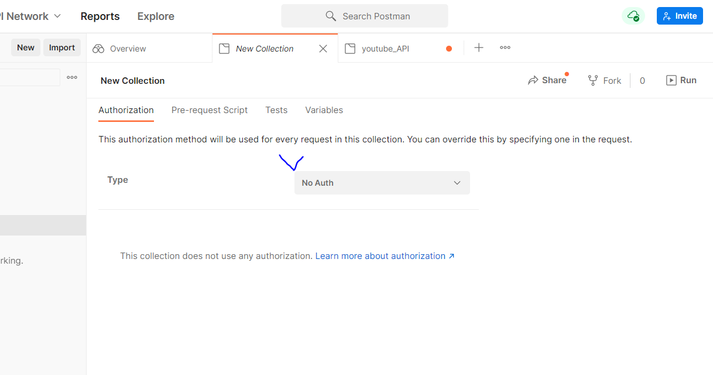The height and width of the screenshot is (375, 713).
Task: Click the search magnifier icon
Action: click(331, 16)
